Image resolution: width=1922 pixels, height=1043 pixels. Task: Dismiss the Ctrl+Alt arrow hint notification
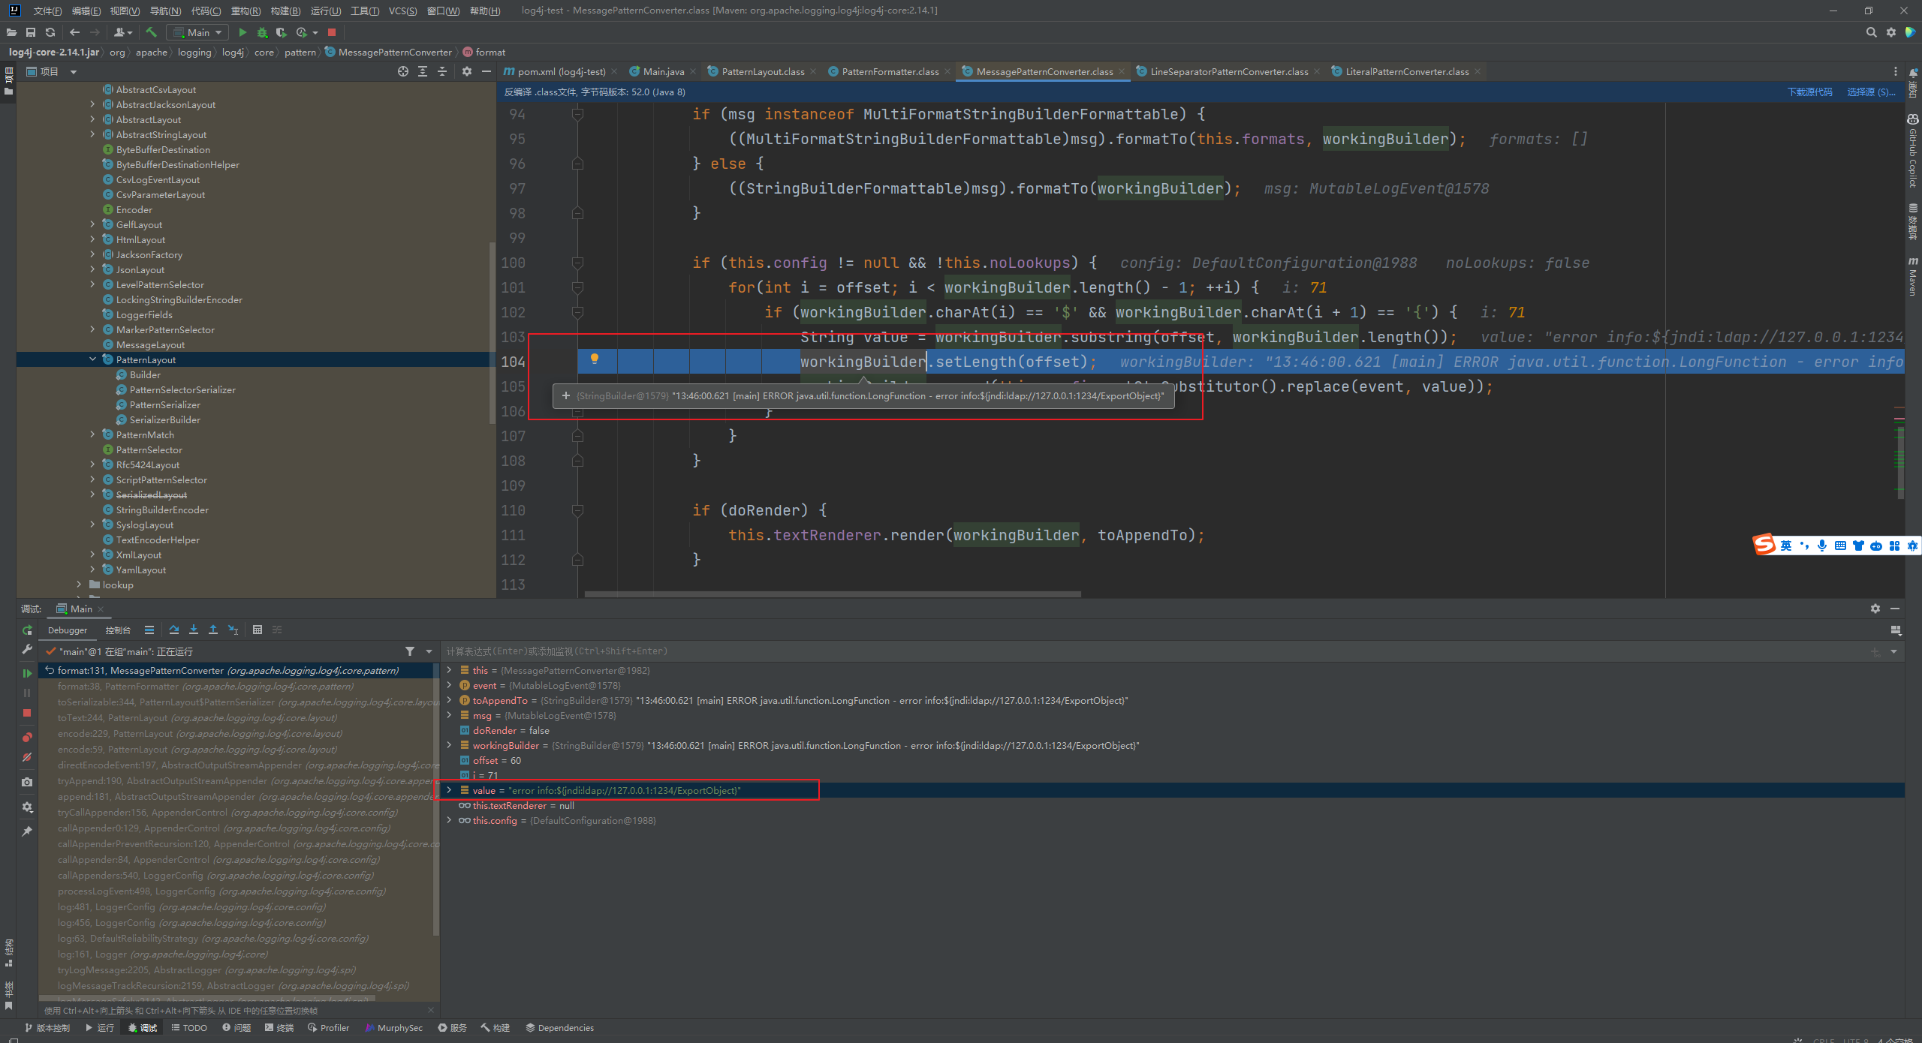[x=431, y=1010]
